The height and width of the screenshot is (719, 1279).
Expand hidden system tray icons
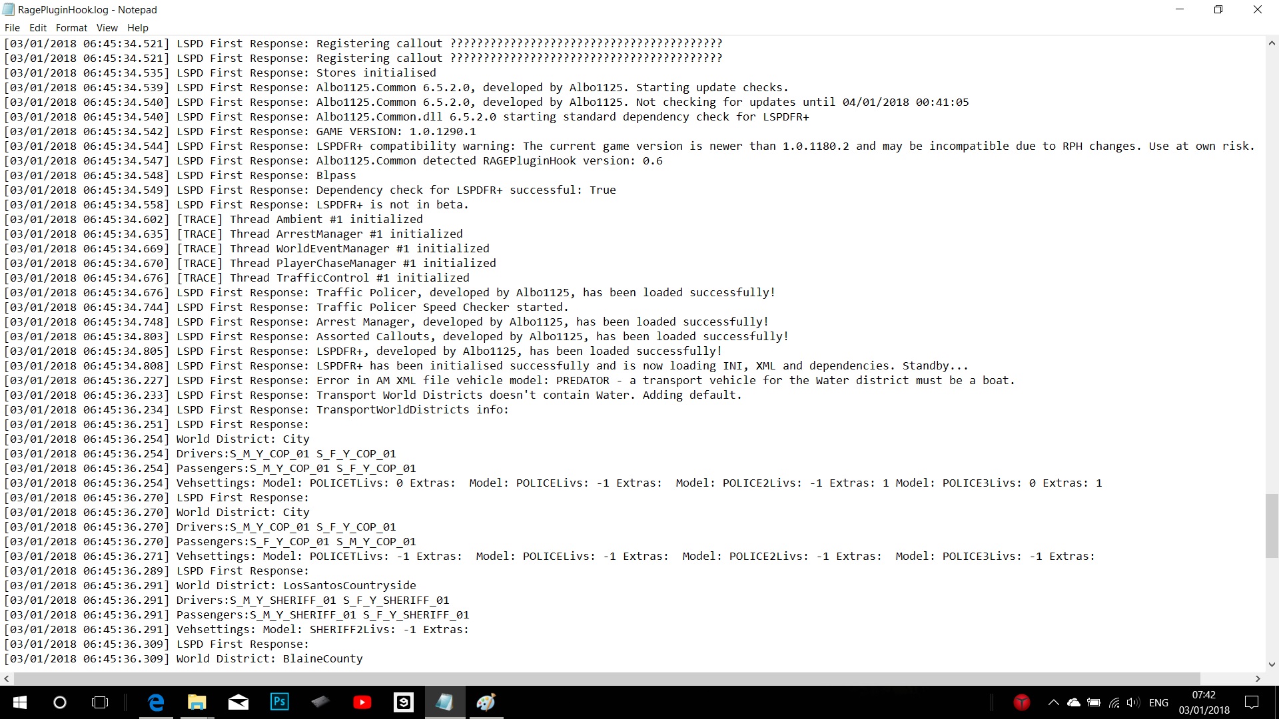point(1053,702)
